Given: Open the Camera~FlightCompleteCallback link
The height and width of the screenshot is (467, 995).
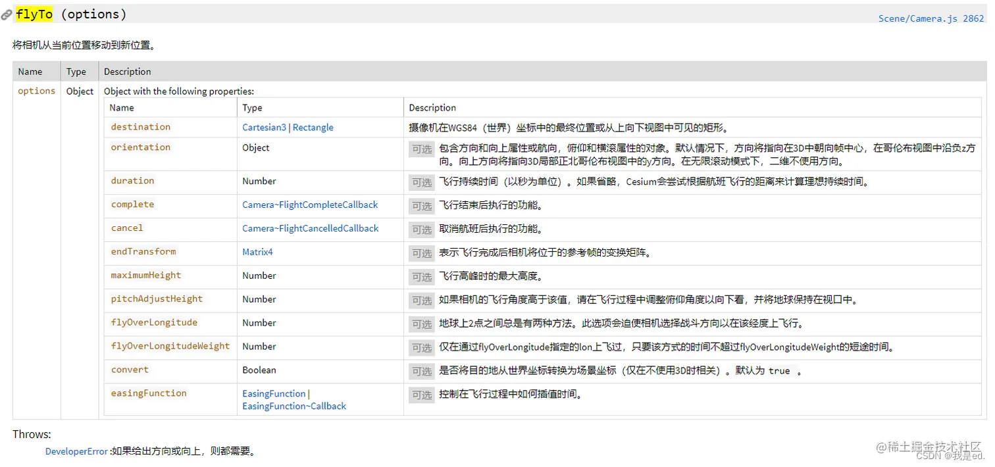Looking at the screenshot, I should 310,205.
